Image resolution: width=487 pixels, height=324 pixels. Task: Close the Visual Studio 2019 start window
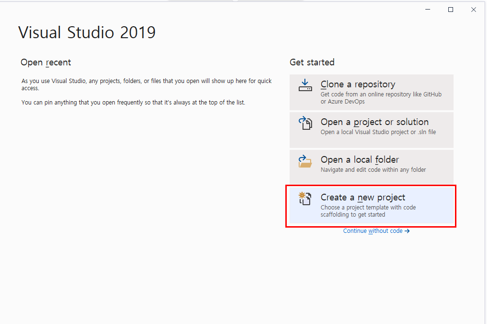[473, 10]
